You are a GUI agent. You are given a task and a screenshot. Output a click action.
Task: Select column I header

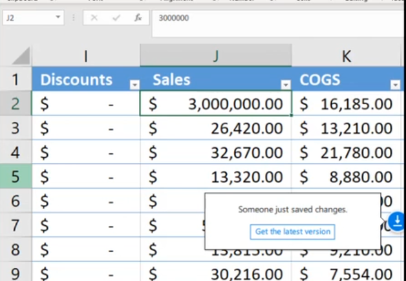coord(86,56)
